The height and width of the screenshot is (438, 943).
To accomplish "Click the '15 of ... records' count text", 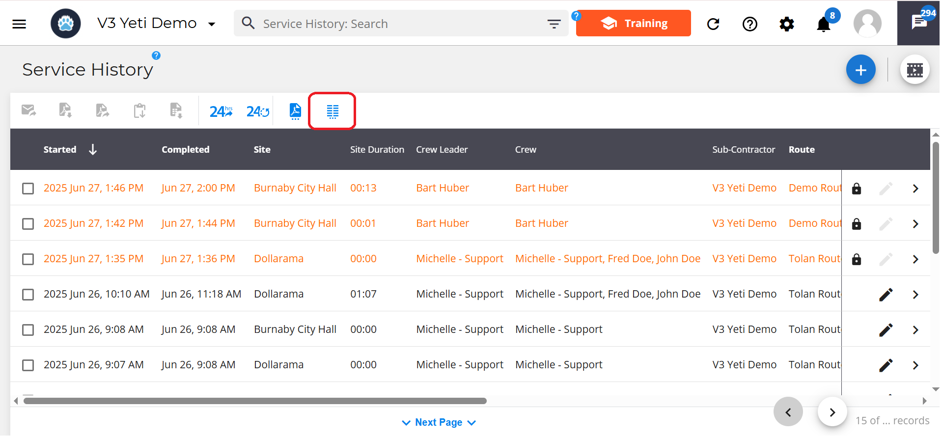I will click(x=892, y=420).
